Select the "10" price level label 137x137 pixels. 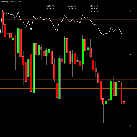131,82
